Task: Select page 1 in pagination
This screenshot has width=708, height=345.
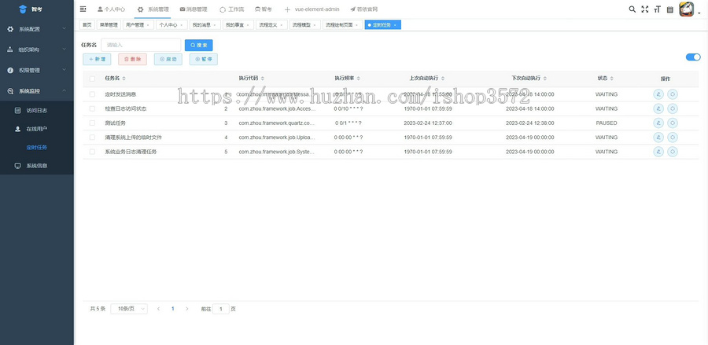Action: click(172, 309)
